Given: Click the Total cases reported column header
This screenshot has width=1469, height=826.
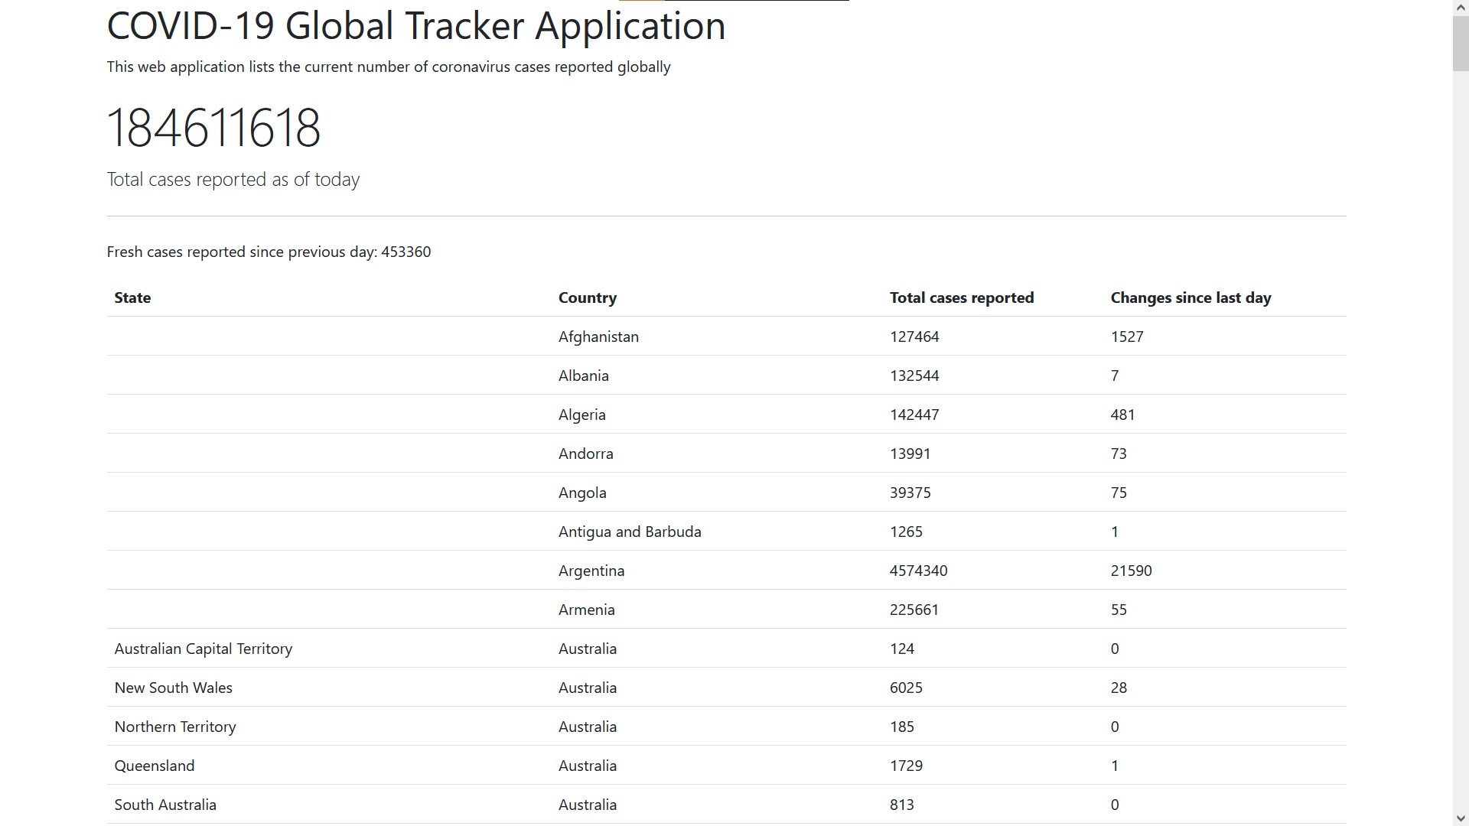Looking at the screenshot, I should pyautogui.click(x=961, y=298).
